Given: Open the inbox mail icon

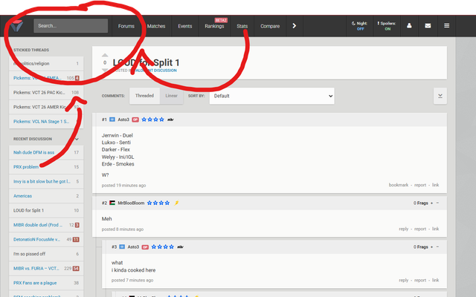Looking at the screenshot, I should 428,26.
